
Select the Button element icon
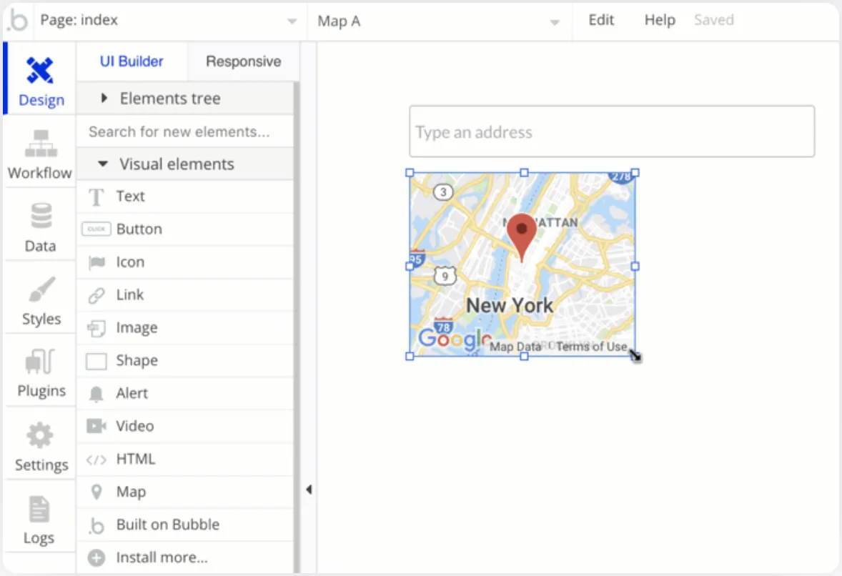click(96, 229)
